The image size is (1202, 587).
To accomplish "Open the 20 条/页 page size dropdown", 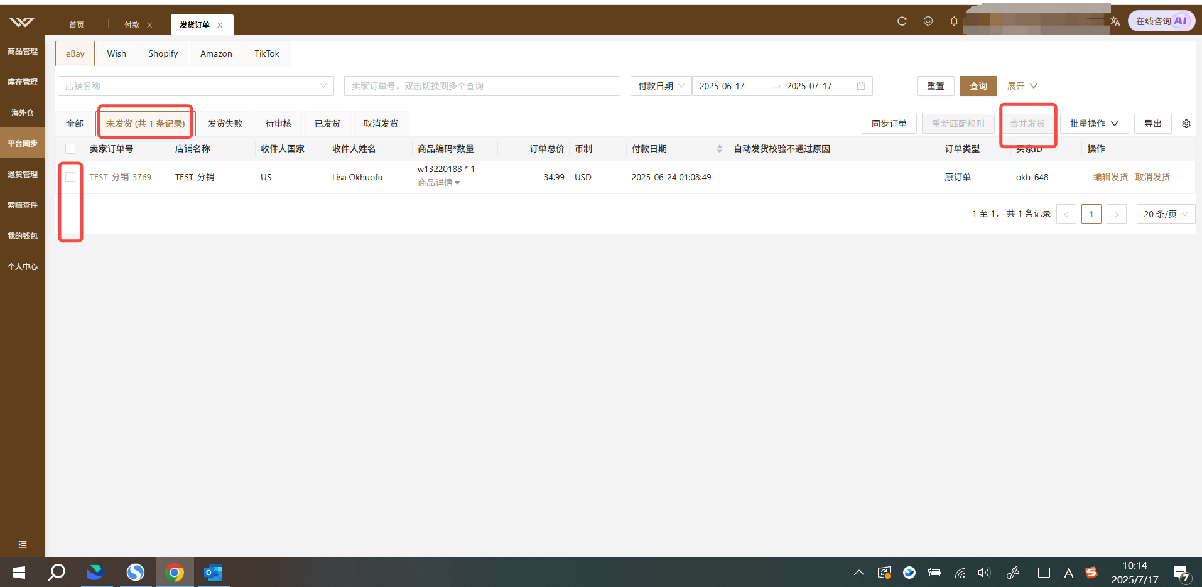I will tap(1166, 214).
